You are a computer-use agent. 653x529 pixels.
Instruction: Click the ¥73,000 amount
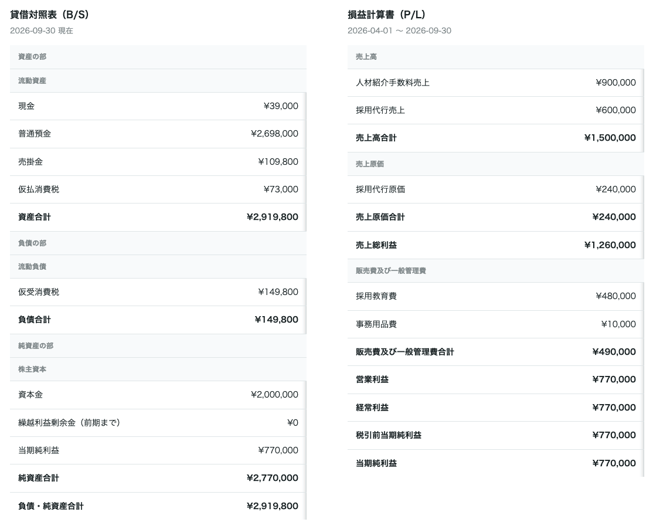coord(281,189)
